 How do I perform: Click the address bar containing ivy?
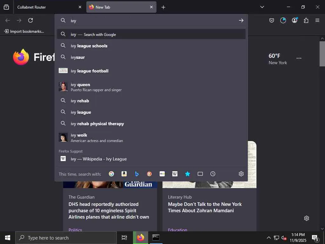click(x=151, y=21)
